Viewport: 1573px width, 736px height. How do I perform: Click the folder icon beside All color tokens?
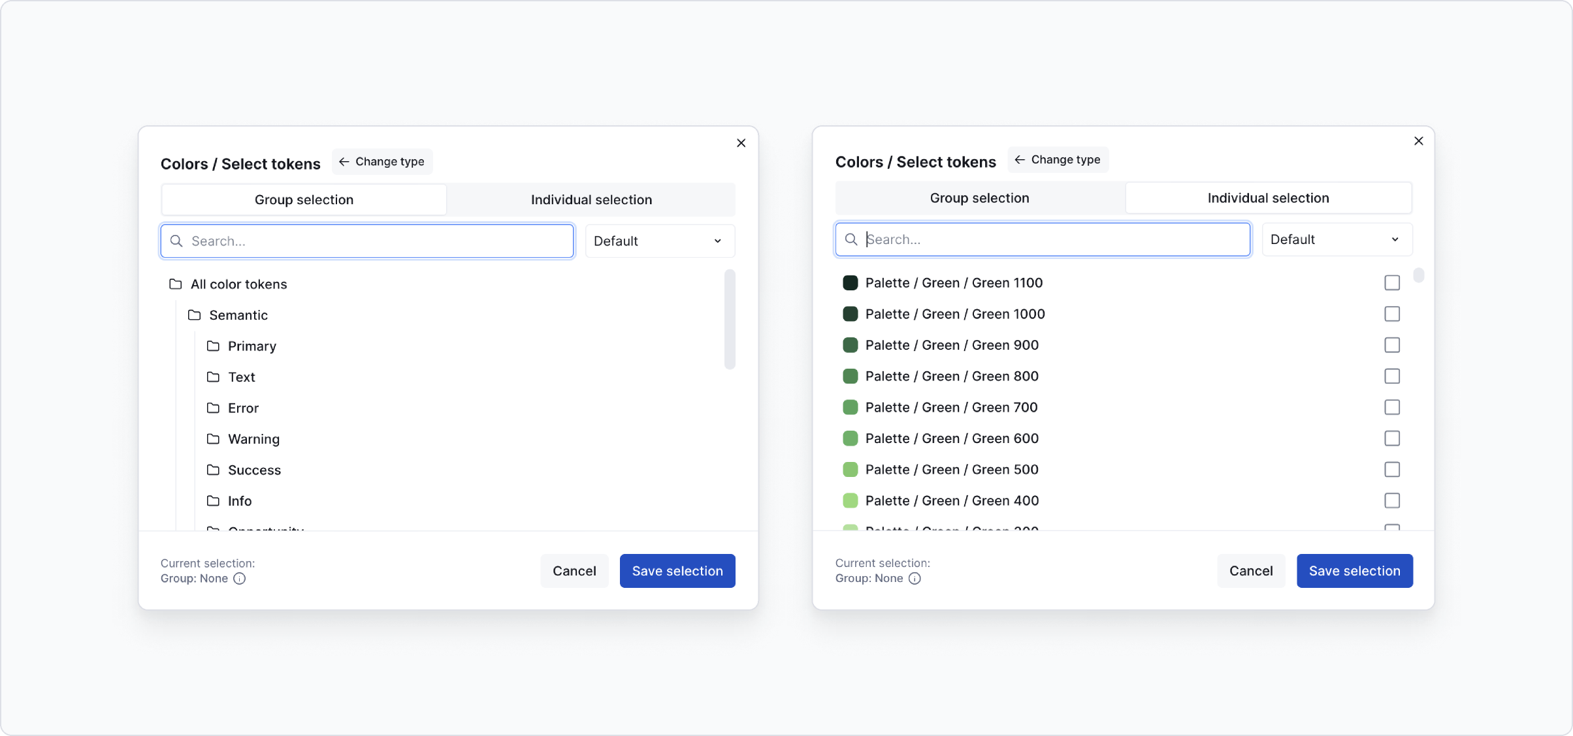175,284
